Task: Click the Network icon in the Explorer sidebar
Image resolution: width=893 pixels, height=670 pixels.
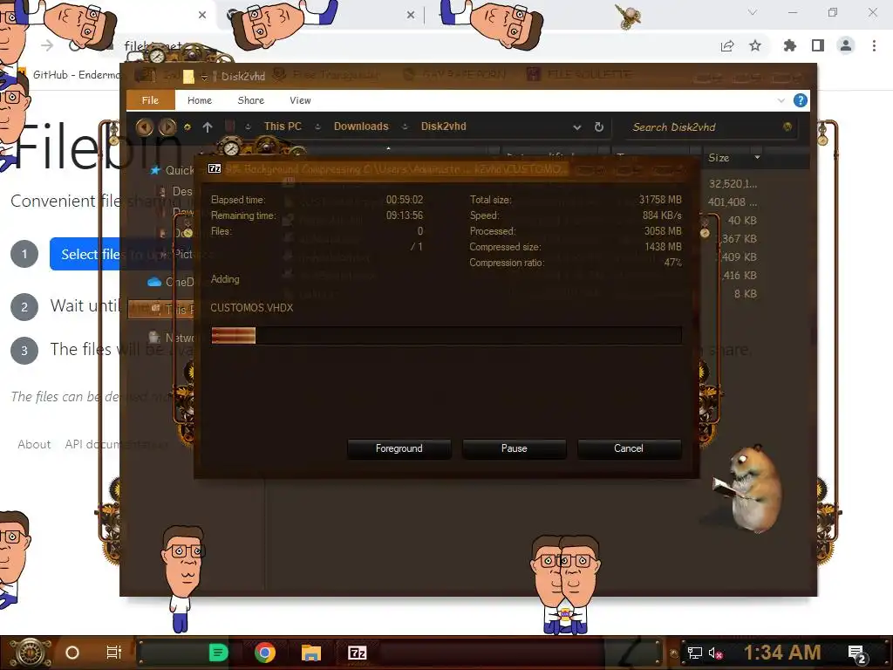Action: pos(153,338)
